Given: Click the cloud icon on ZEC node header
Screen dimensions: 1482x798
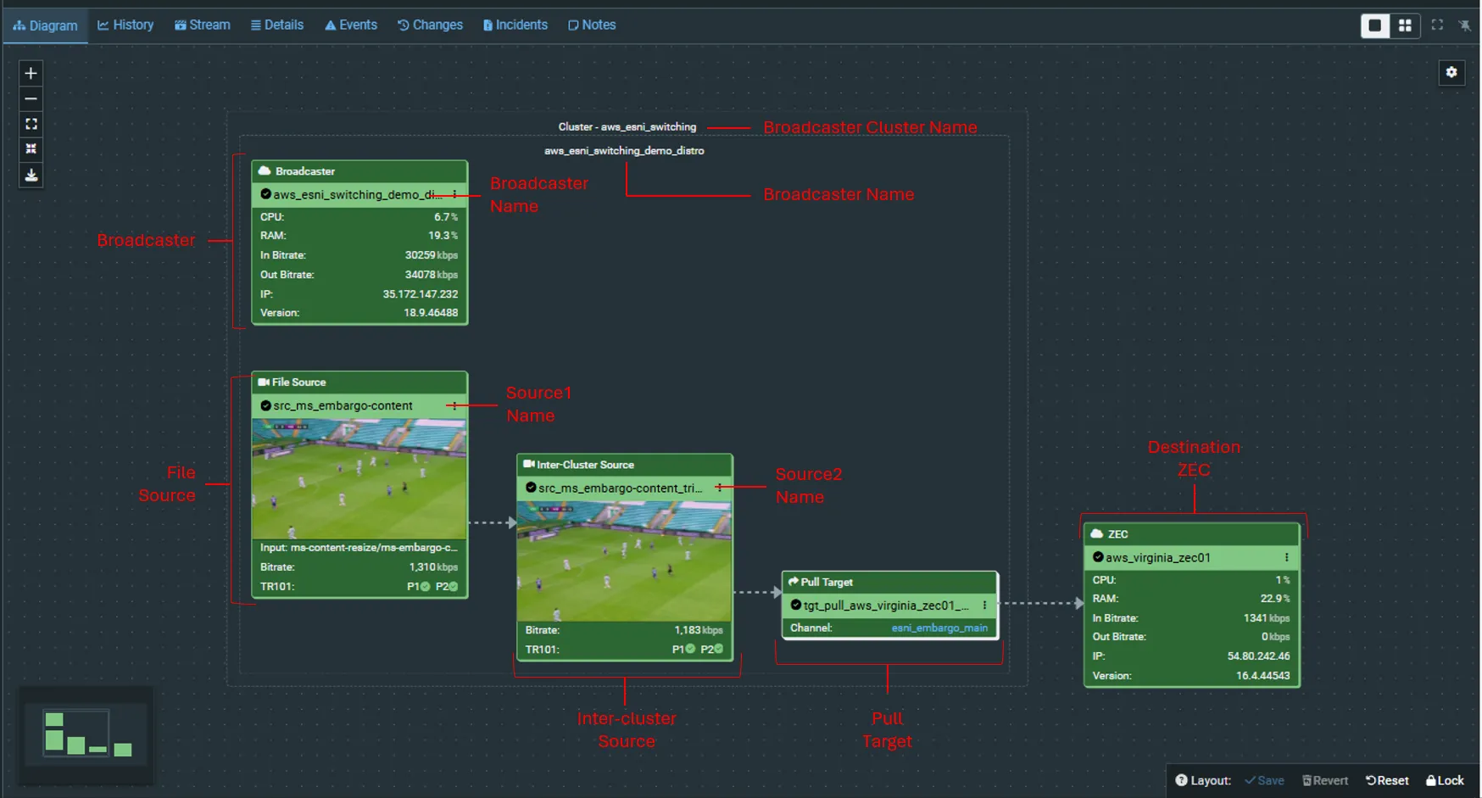Looking at the screenshot, I should pos(1097,534).
